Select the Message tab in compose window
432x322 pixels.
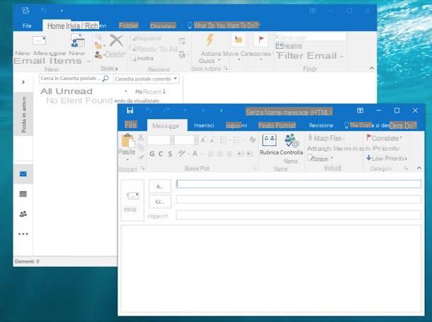pyautogui.click(x=166, y=126)
